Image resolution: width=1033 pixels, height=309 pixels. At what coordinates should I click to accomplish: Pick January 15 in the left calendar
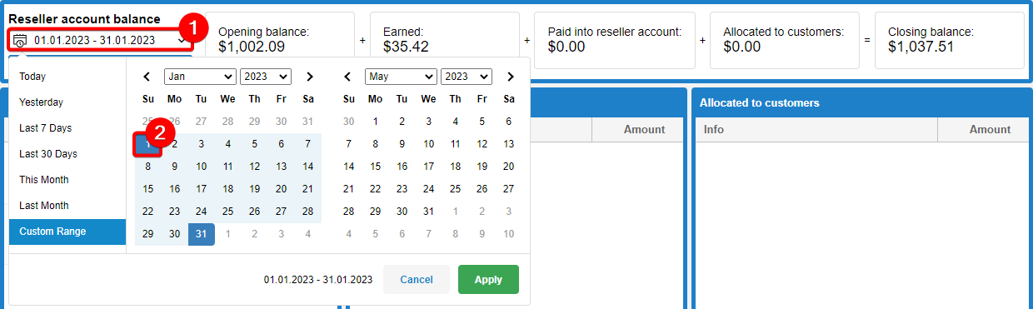(148, 189)
